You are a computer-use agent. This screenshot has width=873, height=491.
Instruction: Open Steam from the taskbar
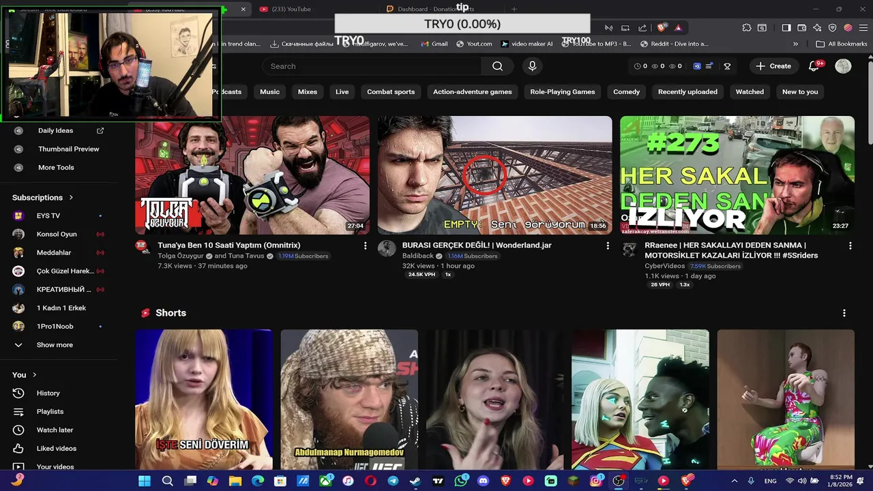415,481
